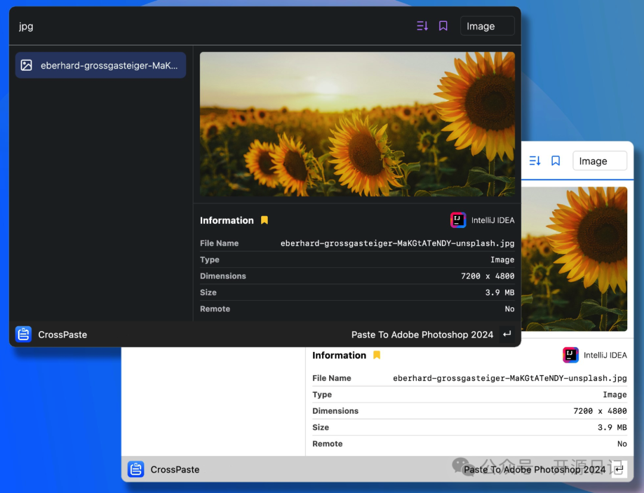Click the image file icon in list entry
The width and height of the screenshot is (644, 493).
tap(26, 65)
